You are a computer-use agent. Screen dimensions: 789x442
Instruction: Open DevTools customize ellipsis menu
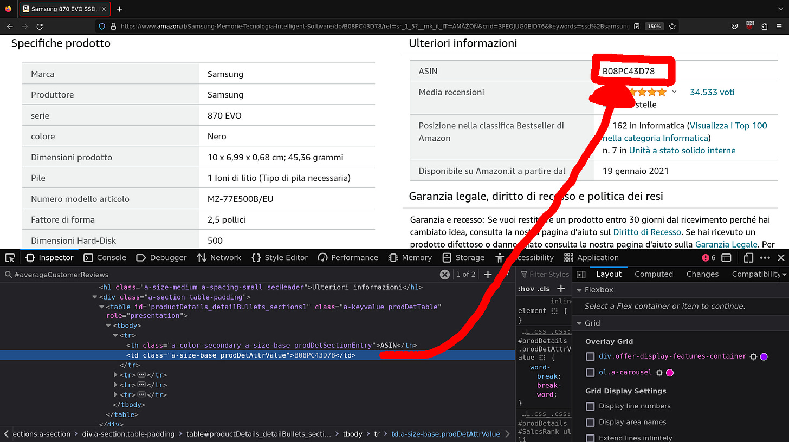pos(765,258)
